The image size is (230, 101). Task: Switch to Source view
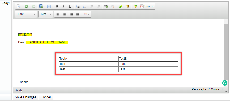click(x=147, y=6)
